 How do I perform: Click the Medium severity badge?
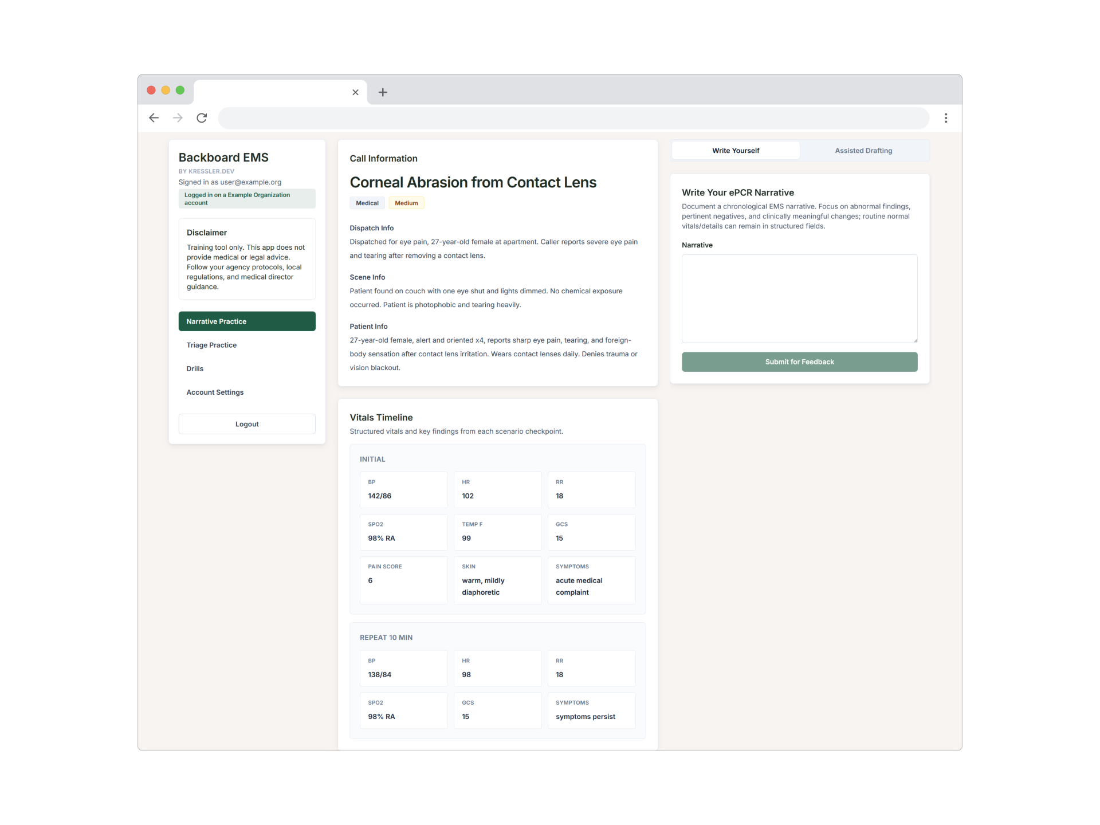tap(406, 203)
